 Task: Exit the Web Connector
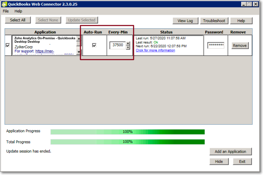(x=242, y=162)
